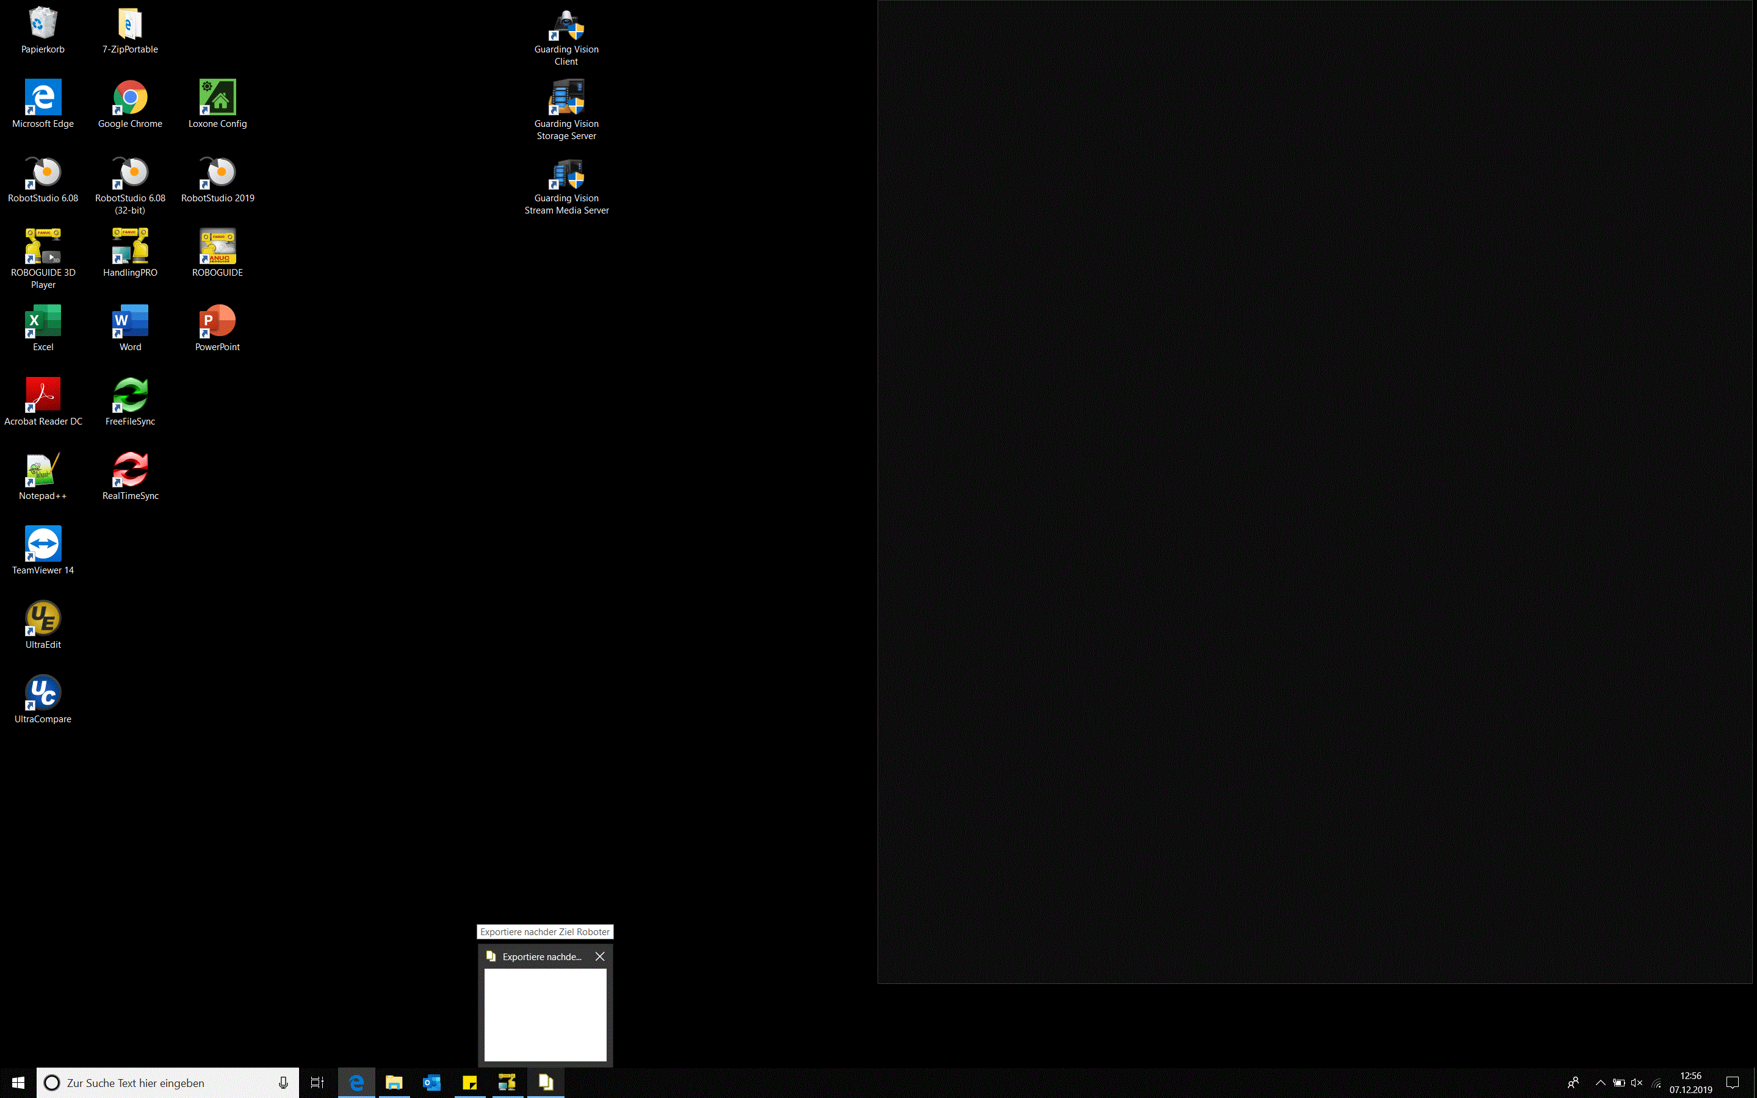Open the People icon in the tray

[1573, 1083]
